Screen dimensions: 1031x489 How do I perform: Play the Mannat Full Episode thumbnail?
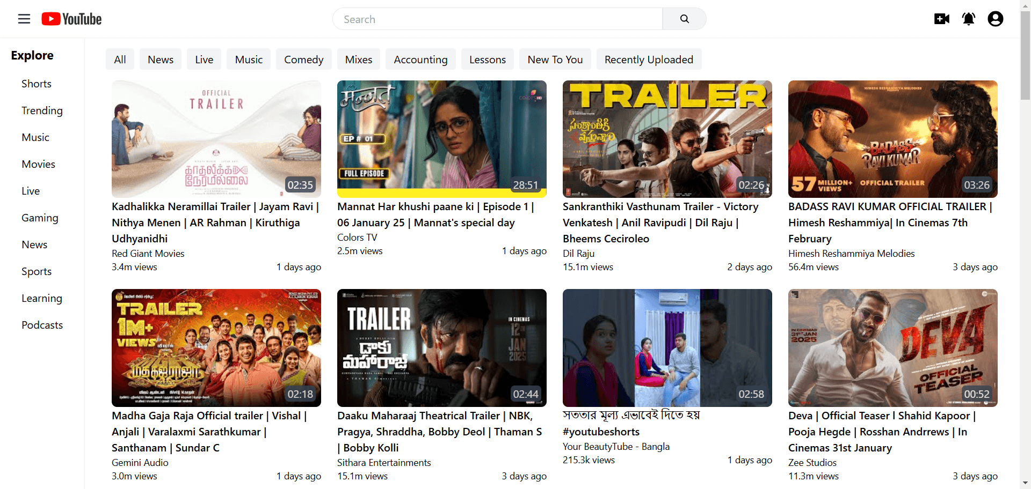[x=442, y=139]
